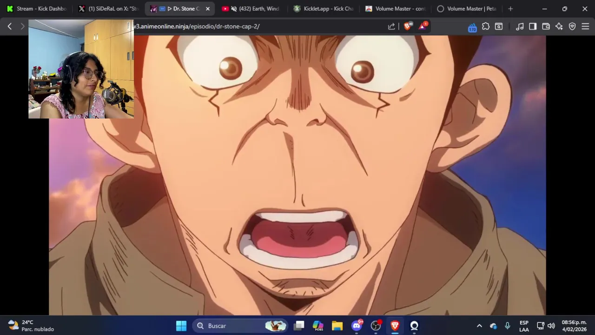
Task: Switch to the SiDeRaL on X tab
Action: (x=109, y=9)
